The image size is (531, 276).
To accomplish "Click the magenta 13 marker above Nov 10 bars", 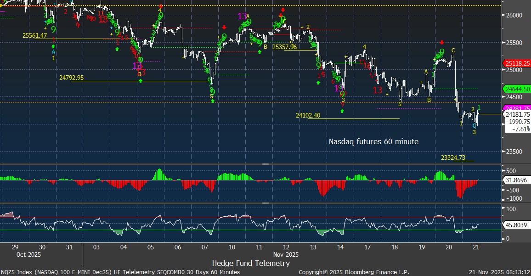I will click(242, 17).
